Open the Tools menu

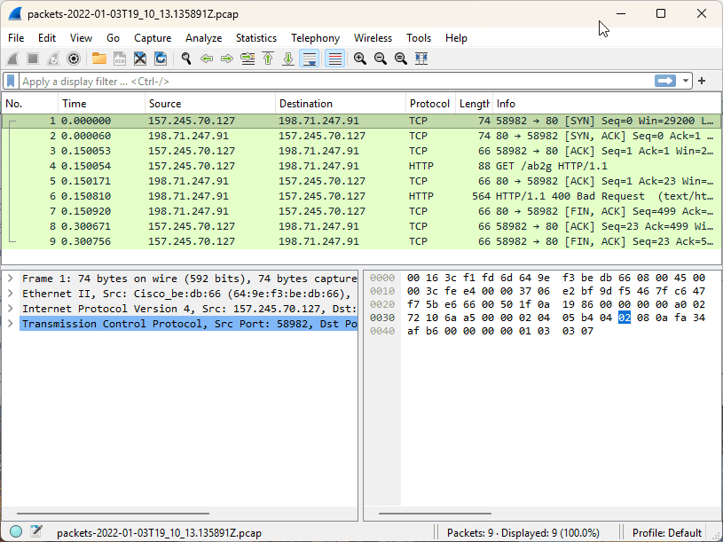tap(419, 38)
